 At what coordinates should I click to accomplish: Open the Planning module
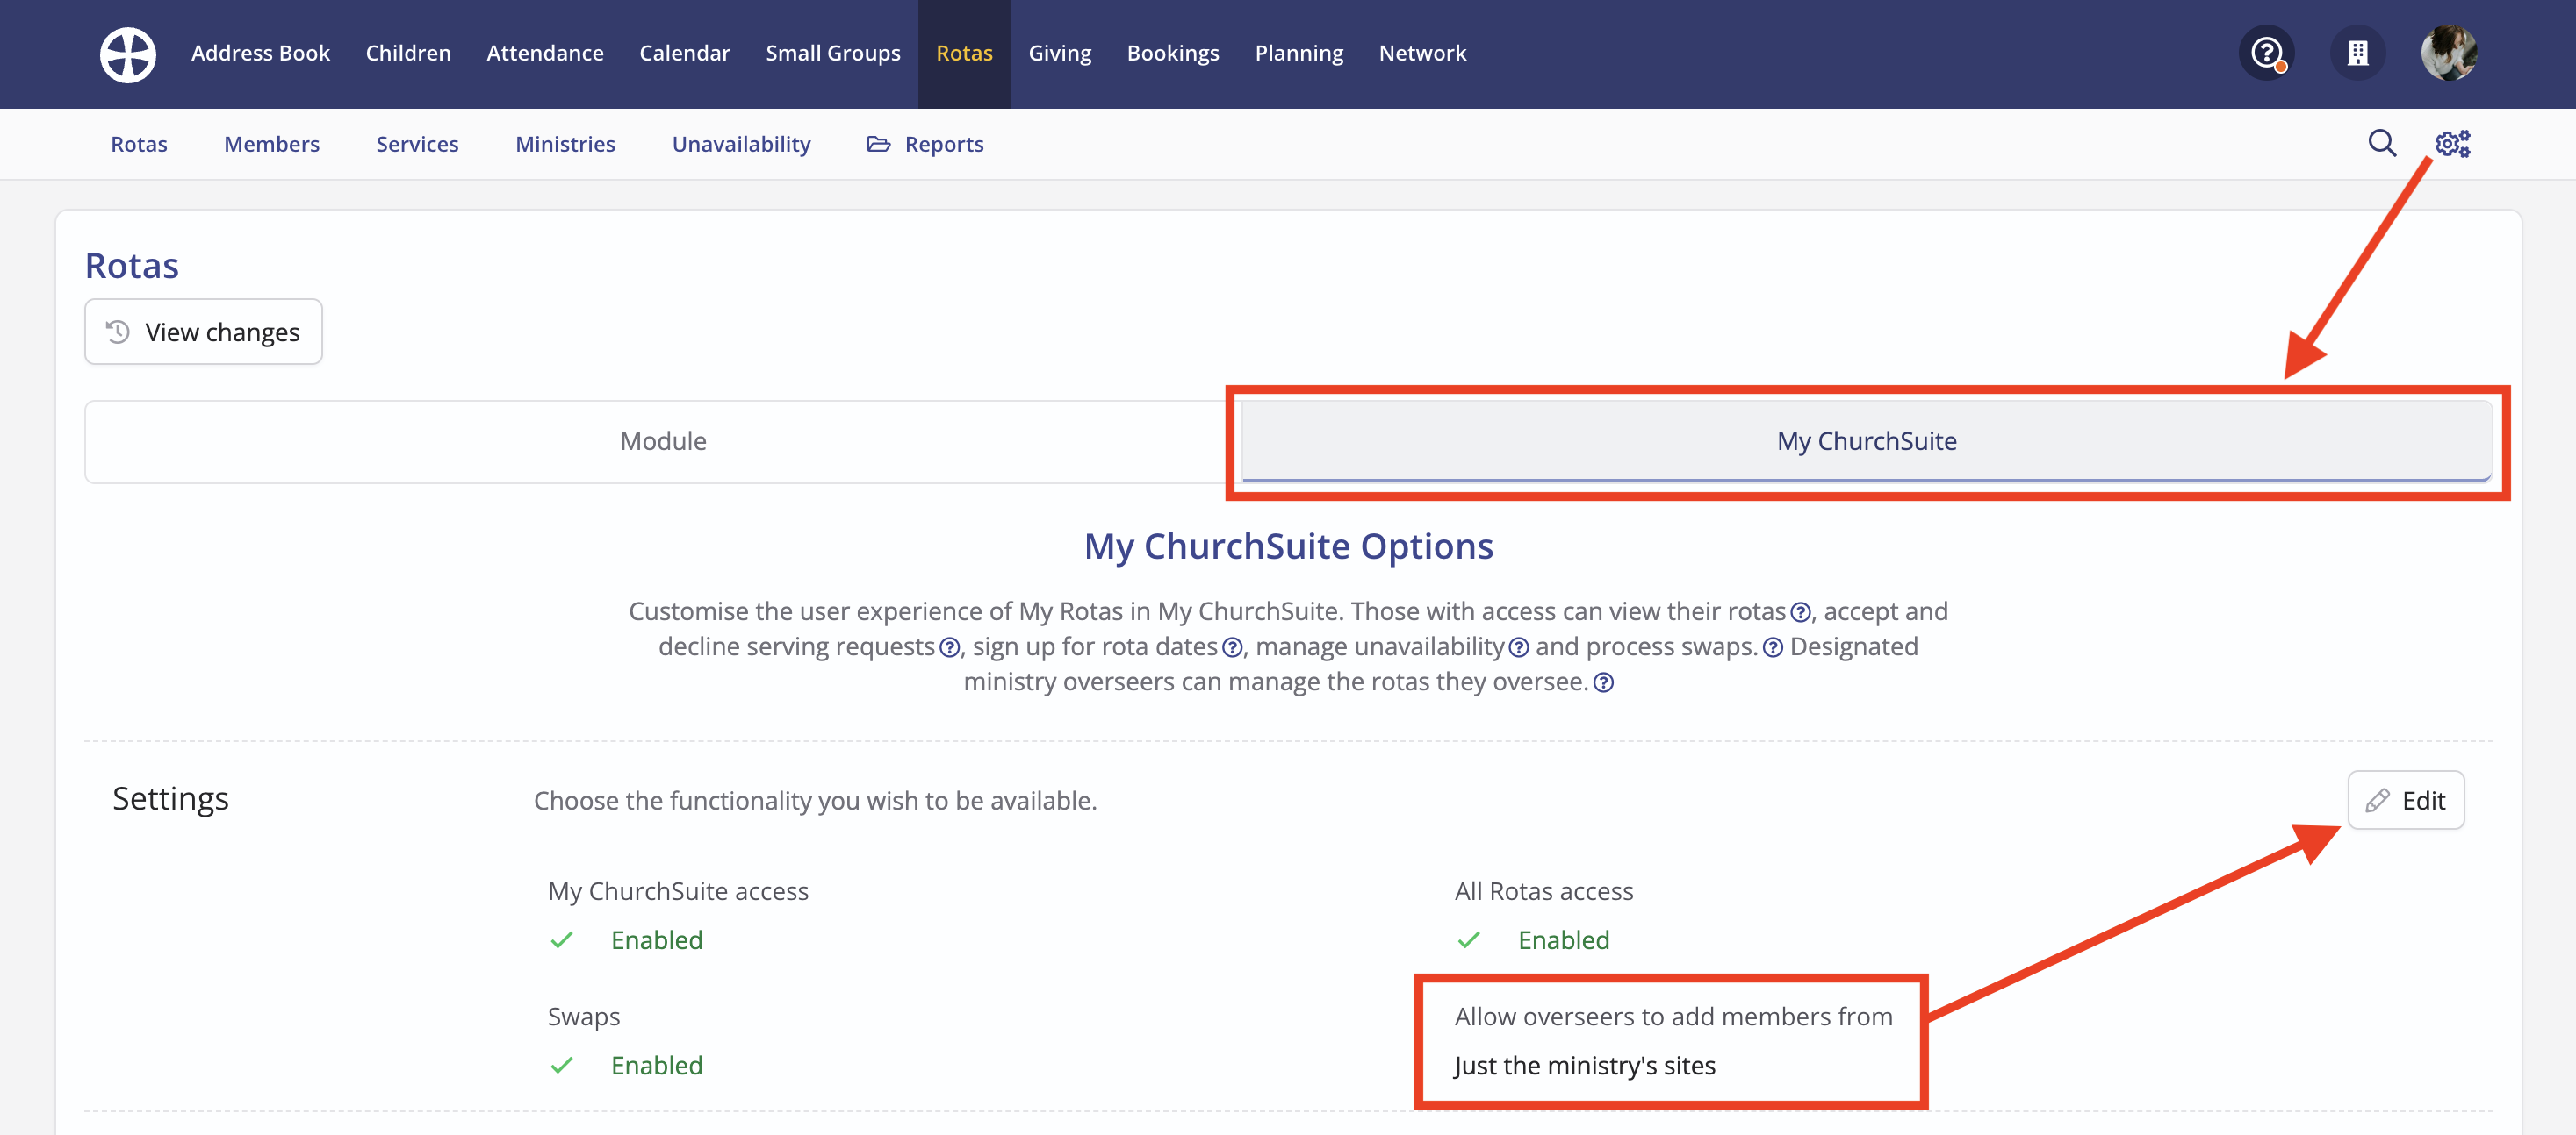1299,53
